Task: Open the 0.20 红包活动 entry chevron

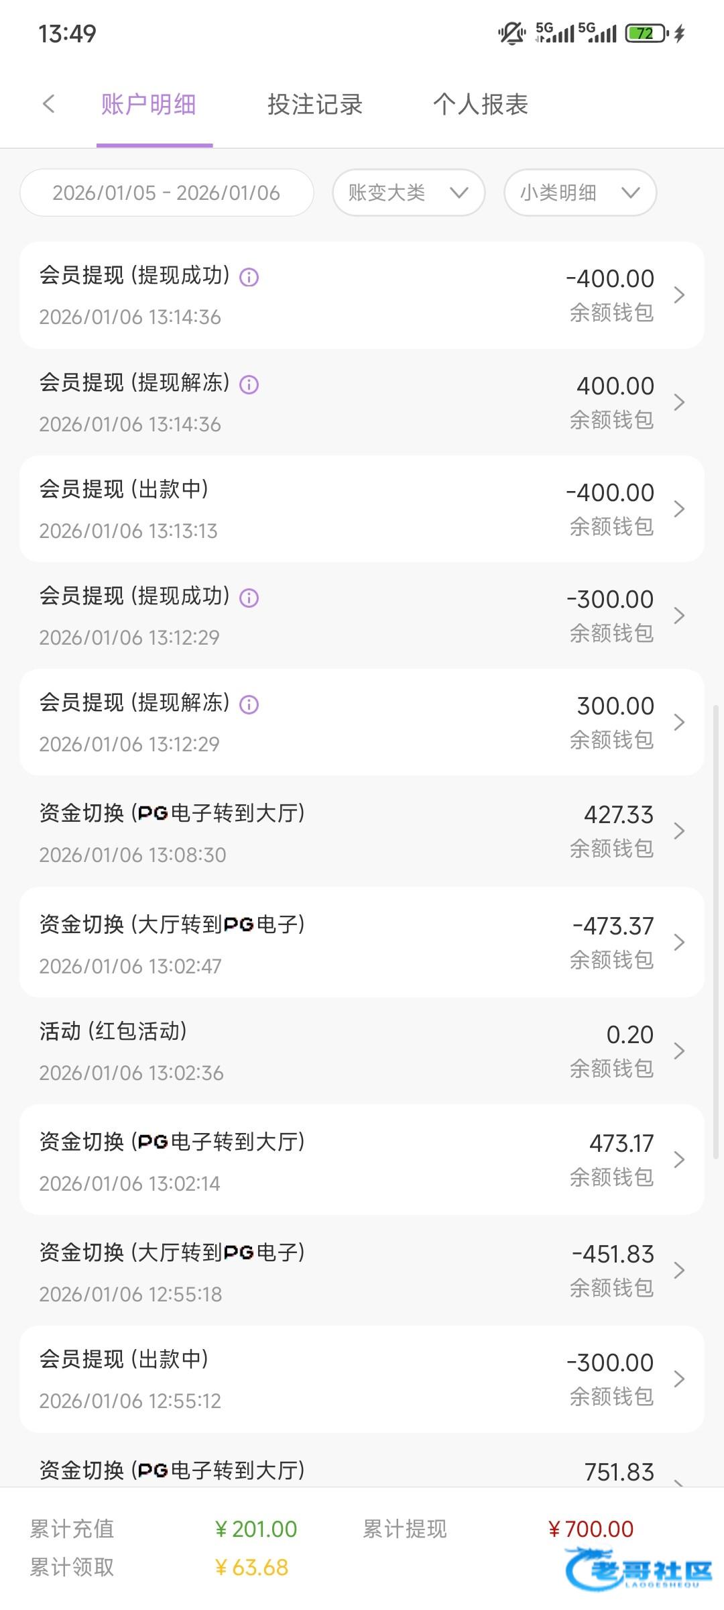Action: tap(679, 1051)
